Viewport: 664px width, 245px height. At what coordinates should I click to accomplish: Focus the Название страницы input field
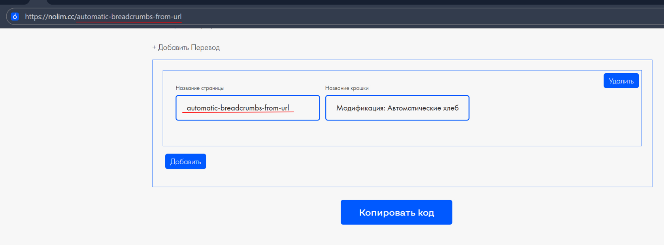(248, 108)
